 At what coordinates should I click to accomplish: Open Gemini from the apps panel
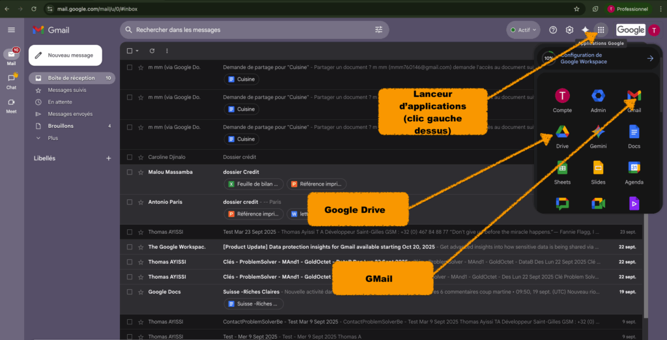(x=598, y=133)
